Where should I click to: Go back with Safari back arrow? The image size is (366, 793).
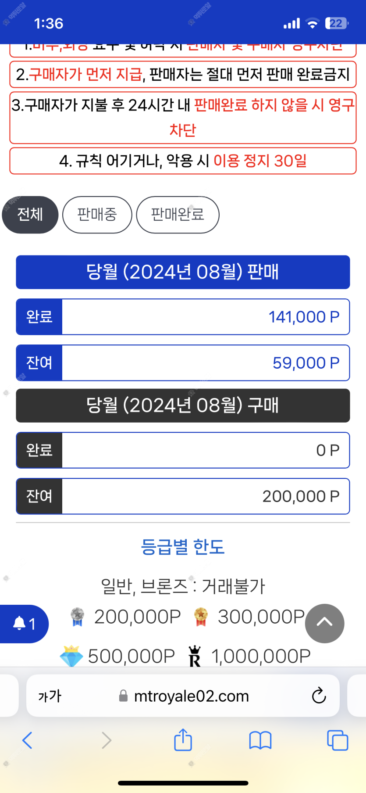coord(27,740)
